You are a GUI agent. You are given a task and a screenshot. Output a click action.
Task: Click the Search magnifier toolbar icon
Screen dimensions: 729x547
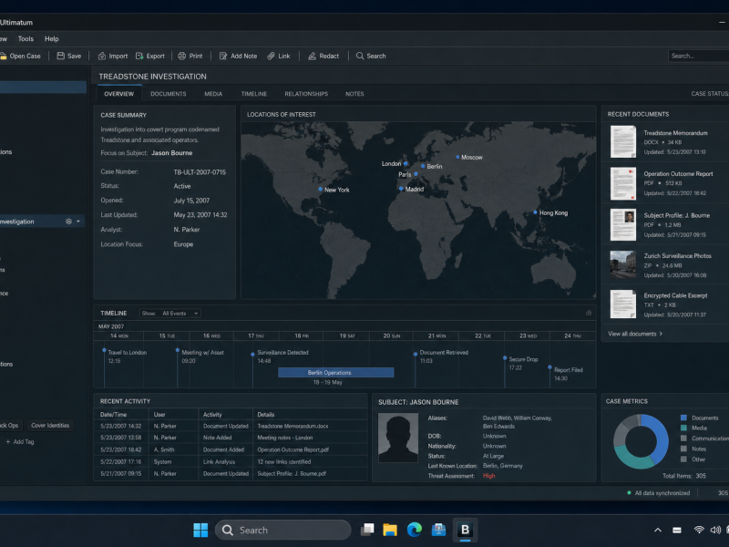click(360, 56)
